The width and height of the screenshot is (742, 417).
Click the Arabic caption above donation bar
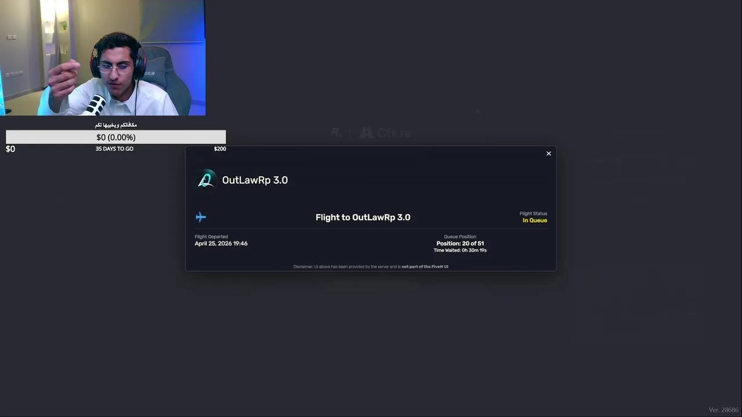[116, 125]
